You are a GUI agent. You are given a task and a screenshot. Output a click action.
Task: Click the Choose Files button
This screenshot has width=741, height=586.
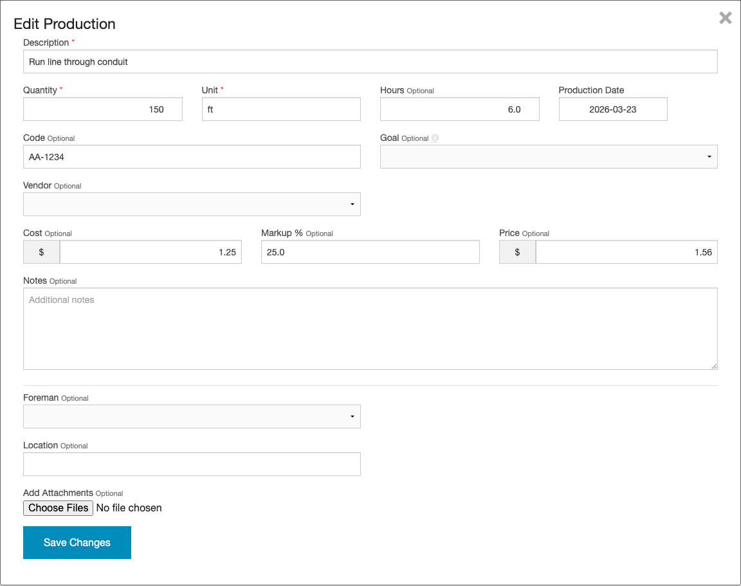[58, 508]
